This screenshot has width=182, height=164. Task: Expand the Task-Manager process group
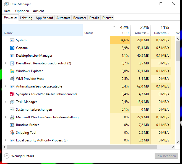[5, 102]
